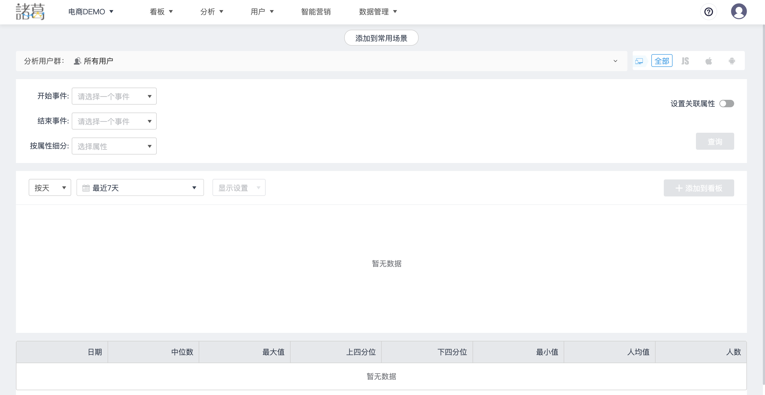Open the 最近7天 date range dropdown

pos(140,188)
